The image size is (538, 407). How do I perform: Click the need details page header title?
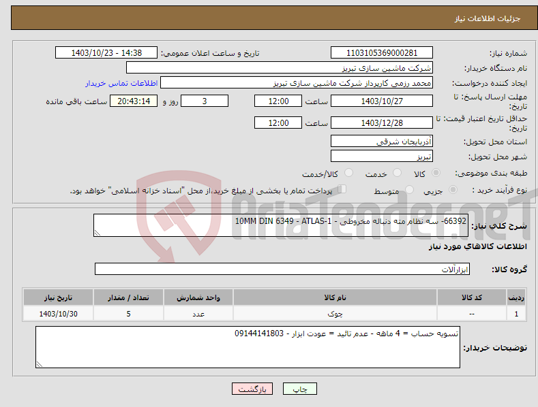(x=488, y=18)
